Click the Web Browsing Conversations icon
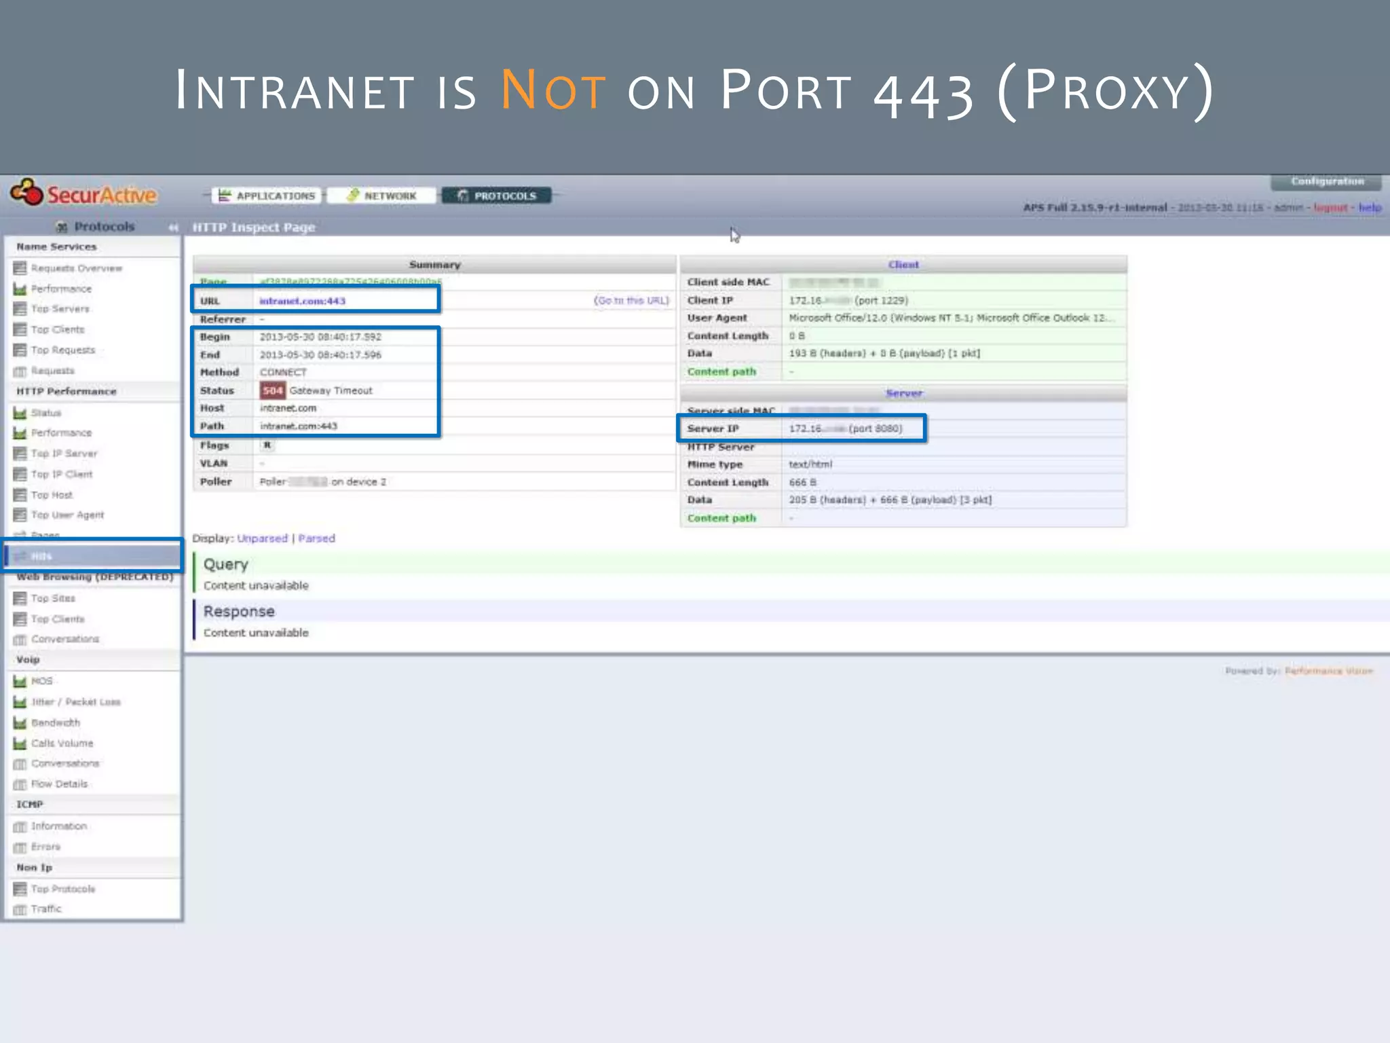1390x1043 pixels. point(20,640)
